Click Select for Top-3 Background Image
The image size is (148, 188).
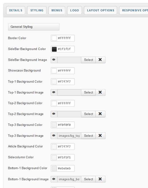[88, 136]
